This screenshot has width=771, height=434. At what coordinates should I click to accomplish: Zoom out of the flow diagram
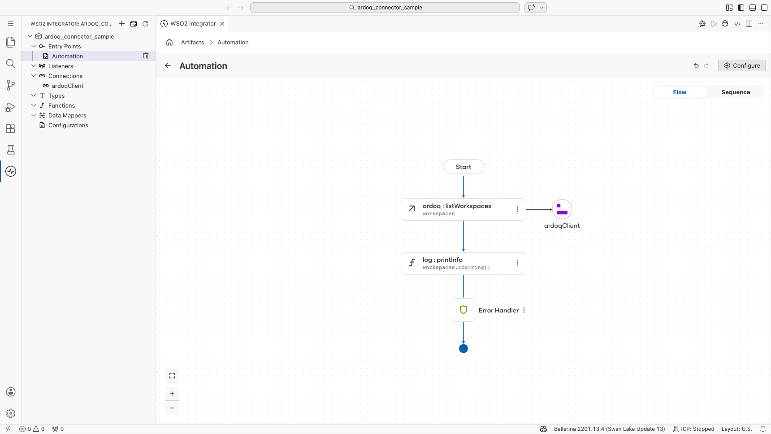click(172, 408)
